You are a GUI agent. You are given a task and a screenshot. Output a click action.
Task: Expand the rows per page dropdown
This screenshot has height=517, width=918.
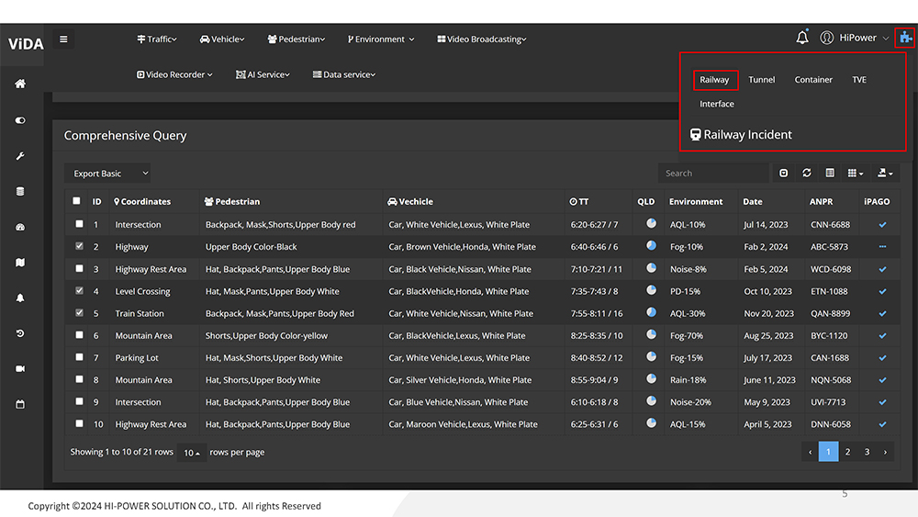(x=191, y=453)
